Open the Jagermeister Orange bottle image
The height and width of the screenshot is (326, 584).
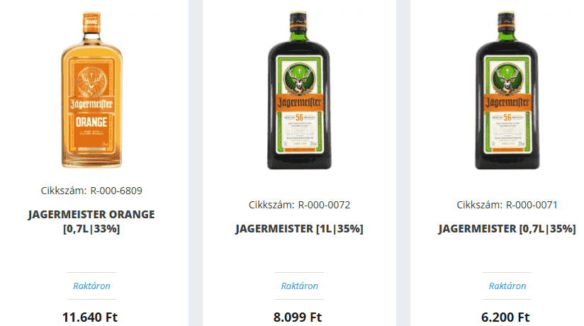[91, 89]
